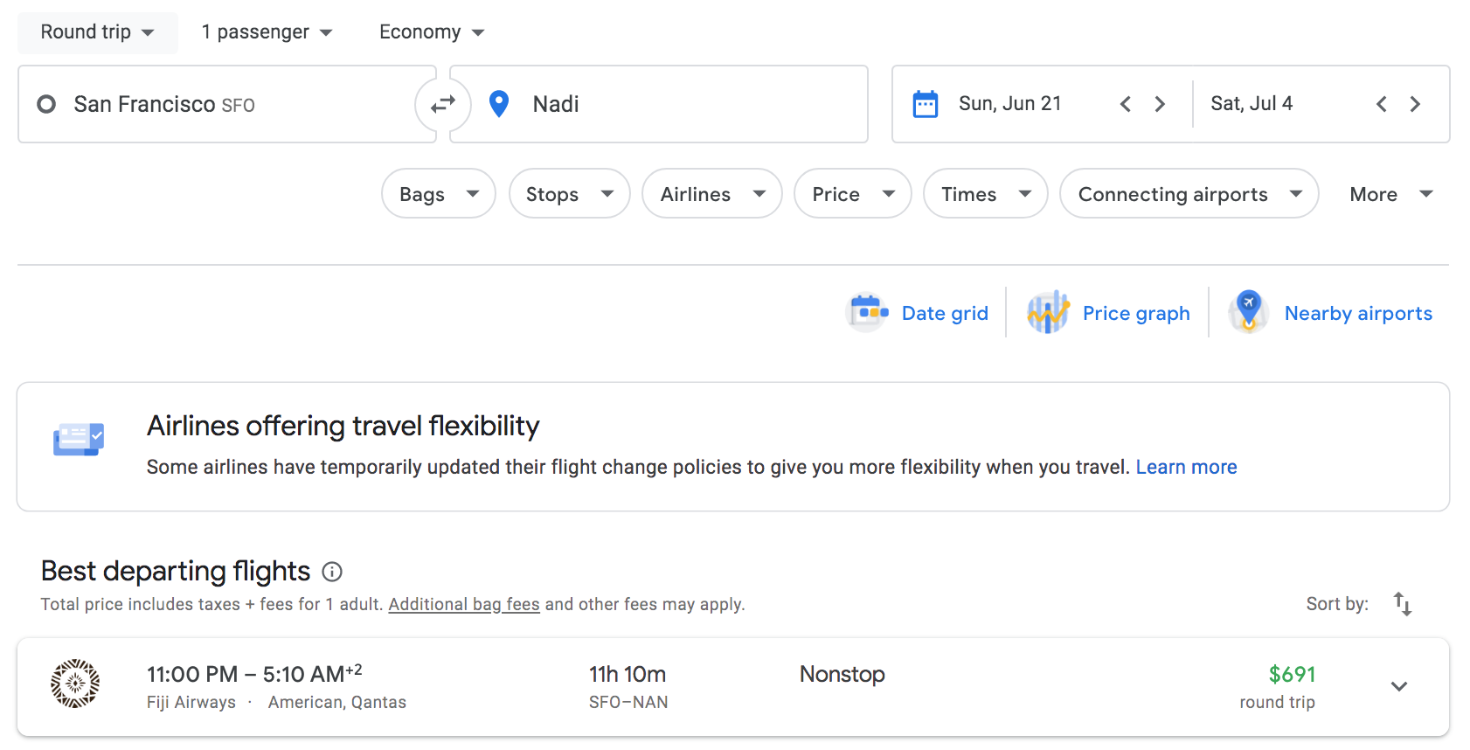
Task: Open the Nearby airports link
Action: 1358,313
